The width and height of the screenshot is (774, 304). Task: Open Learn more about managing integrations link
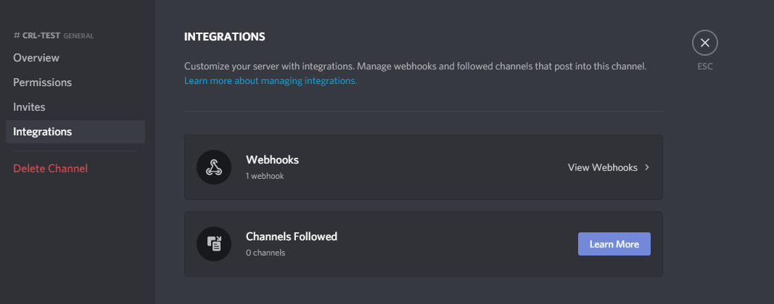pos(271,80)
